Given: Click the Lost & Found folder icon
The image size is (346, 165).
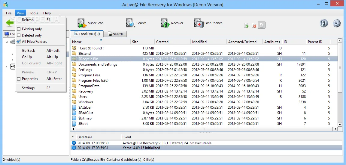Looking at the screenshot, I should tap(74, 48).
